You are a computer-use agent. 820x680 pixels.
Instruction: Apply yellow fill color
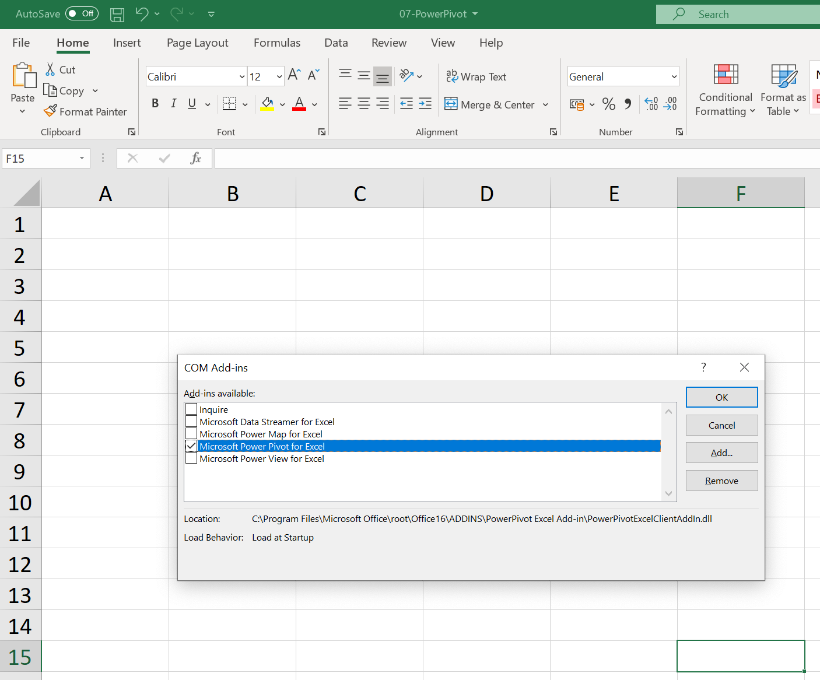pos(267,104)
